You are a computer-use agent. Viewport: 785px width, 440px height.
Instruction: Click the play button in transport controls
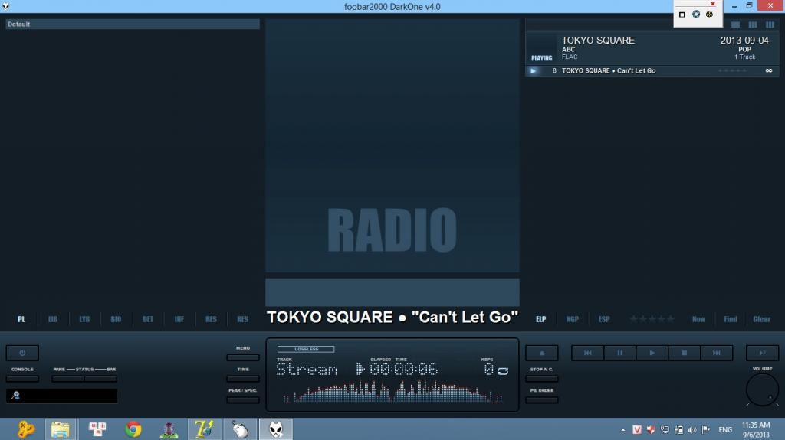(x=652, y=353)
